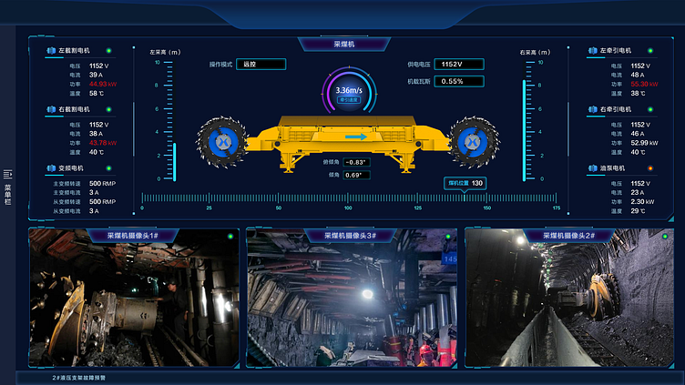Click the 右牵引电机 heading text
The height and width of the screenshot is (385, 685).
click(616, 109)
